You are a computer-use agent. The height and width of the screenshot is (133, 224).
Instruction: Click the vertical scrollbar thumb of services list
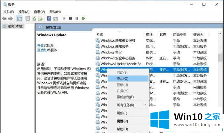pyautogui.click(x=220, y=57)
